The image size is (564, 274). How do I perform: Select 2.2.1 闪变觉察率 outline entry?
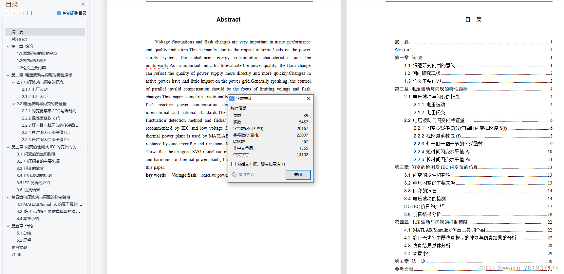tap(51, 111)
